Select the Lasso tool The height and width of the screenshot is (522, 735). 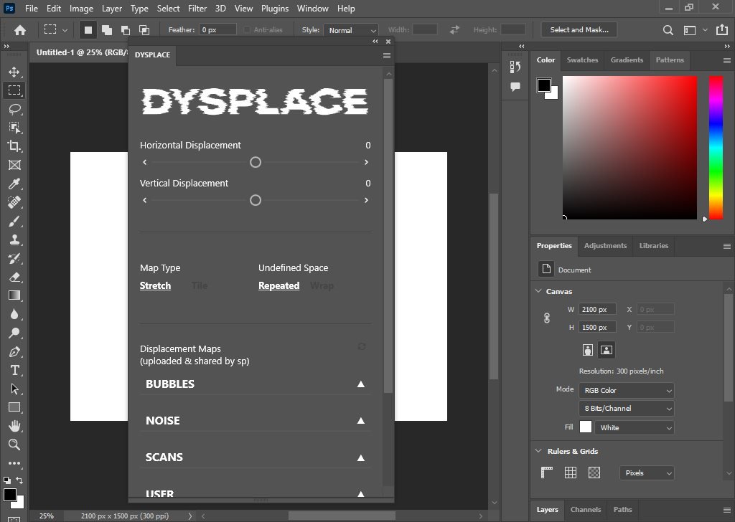[x=14, y=109]
